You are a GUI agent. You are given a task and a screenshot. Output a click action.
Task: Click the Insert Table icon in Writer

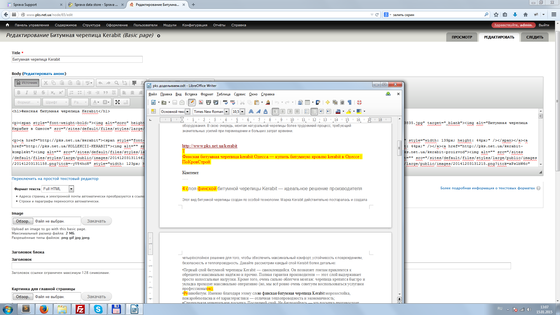click(307, 102)
